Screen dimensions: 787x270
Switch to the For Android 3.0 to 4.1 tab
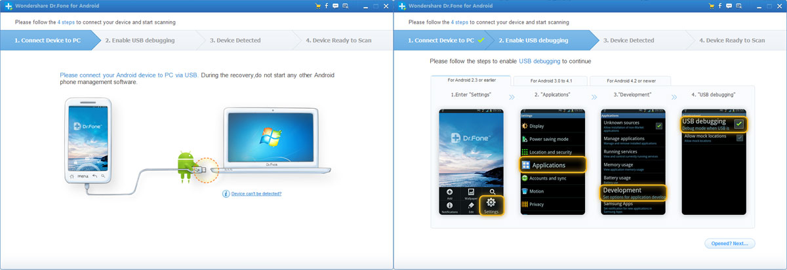(550, 81)
